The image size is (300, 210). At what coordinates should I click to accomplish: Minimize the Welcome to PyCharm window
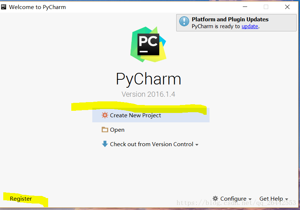click(x=245, y=7)
